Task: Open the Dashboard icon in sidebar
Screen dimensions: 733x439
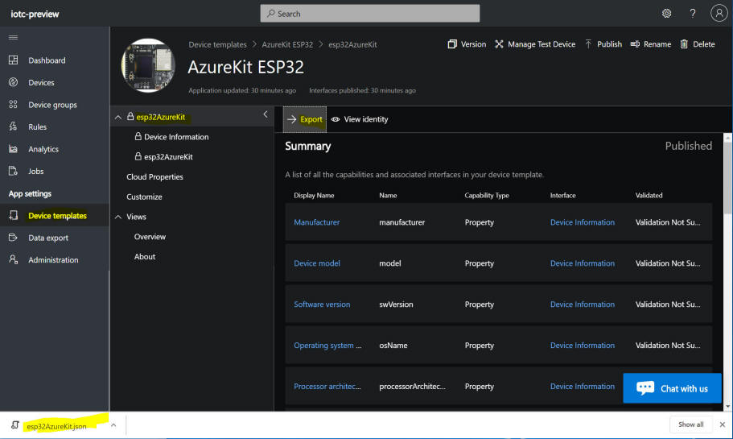Action: (x=13, y=60)
